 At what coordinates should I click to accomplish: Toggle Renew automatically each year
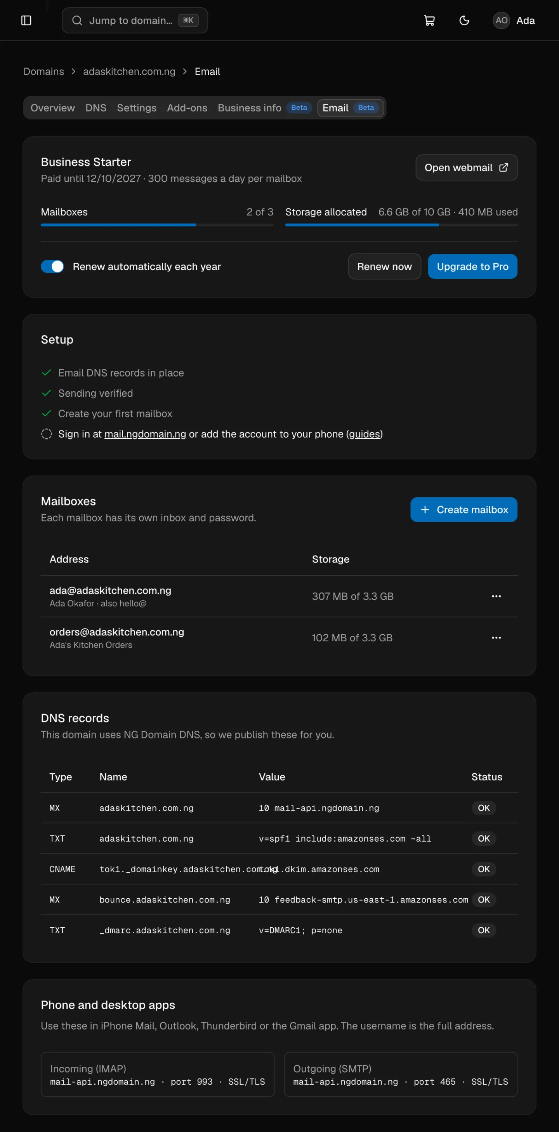52,266
